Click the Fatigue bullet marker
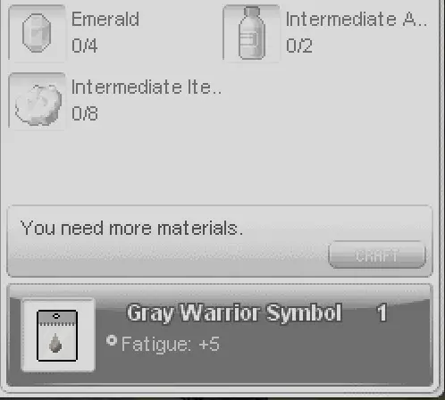445x400 pixels. pyautogui.click(x=112, y=340)
